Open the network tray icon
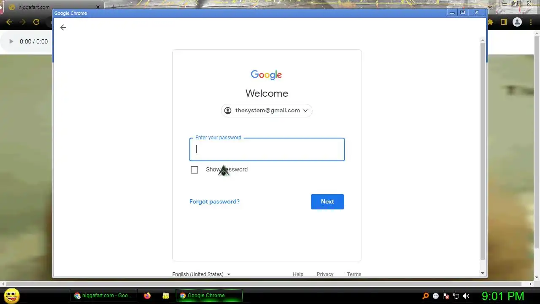This screenshot has width=540, height=304. click(x=456, y=296)
